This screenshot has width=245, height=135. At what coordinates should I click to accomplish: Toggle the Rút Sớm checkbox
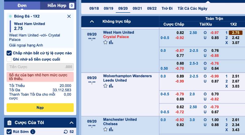[9, 132]
